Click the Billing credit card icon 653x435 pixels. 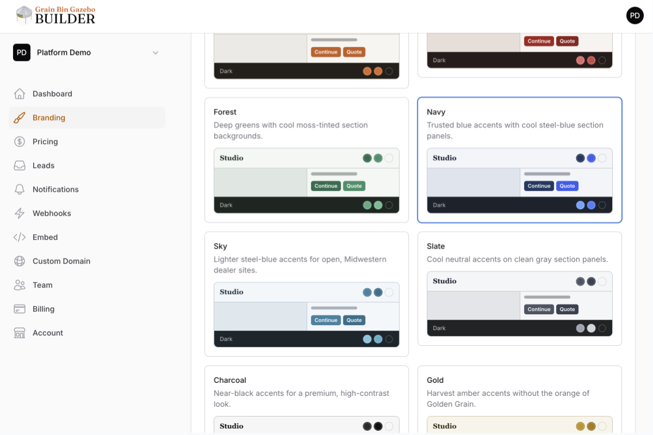(x=20, y=309)
